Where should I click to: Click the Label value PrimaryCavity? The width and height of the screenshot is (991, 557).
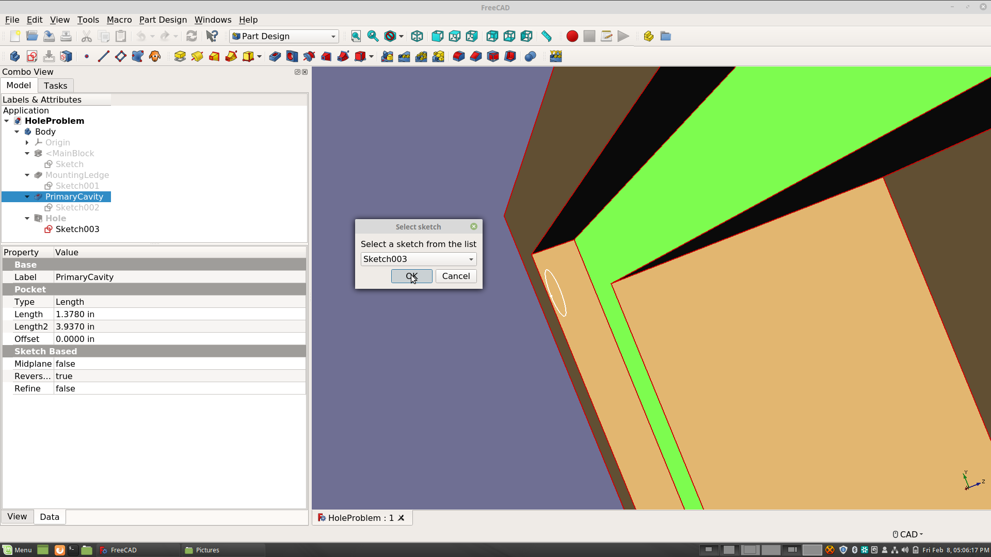(180, 277)
